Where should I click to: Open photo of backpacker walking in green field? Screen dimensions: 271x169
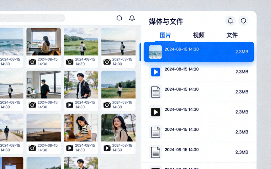[x=81, y=42]
